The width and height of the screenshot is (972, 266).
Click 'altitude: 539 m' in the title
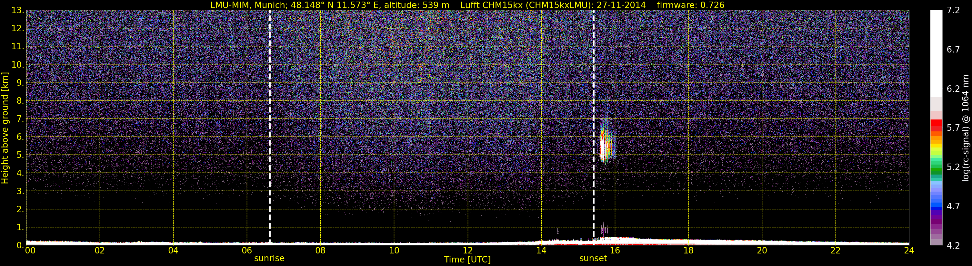coord(416,5)
